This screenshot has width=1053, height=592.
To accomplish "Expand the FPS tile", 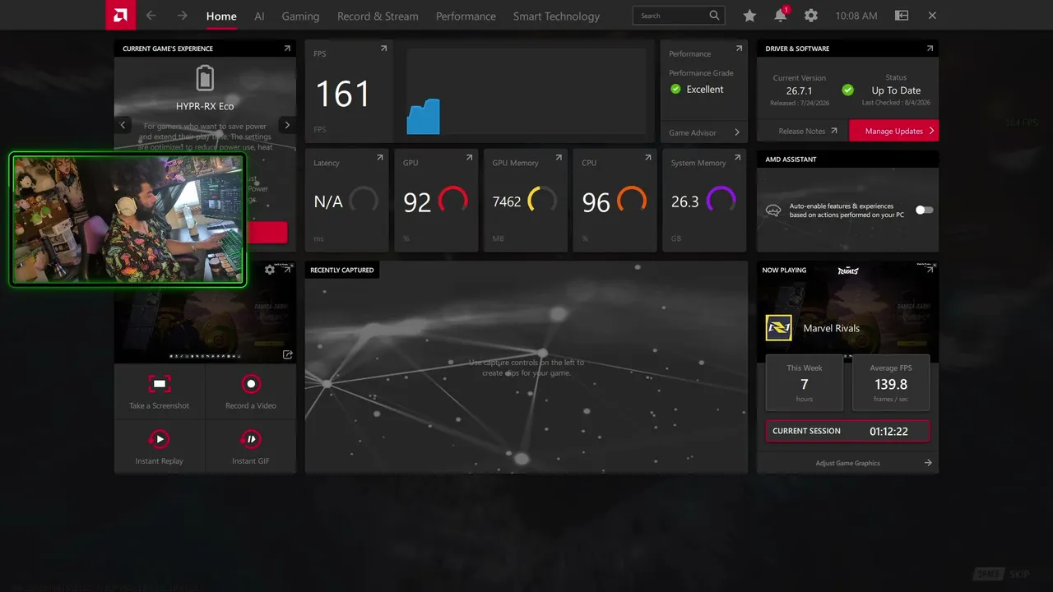I will click(383, 49).
